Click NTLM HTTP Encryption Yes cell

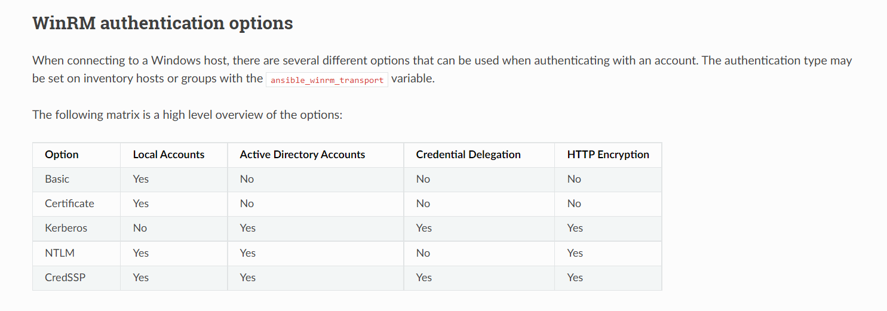coord(575,253)
